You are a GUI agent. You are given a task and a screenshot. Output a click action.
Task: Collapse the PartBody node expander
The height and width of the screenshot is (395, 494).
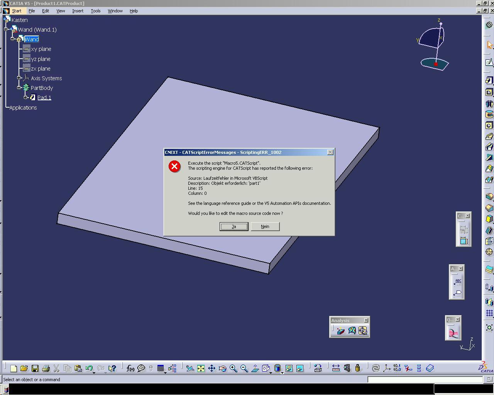19,88
